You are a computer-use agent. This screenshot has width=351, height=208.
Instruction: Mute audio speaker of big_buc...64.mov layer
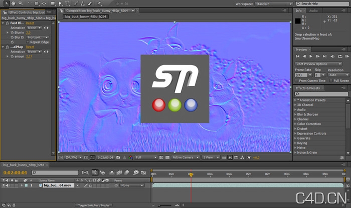8,185
